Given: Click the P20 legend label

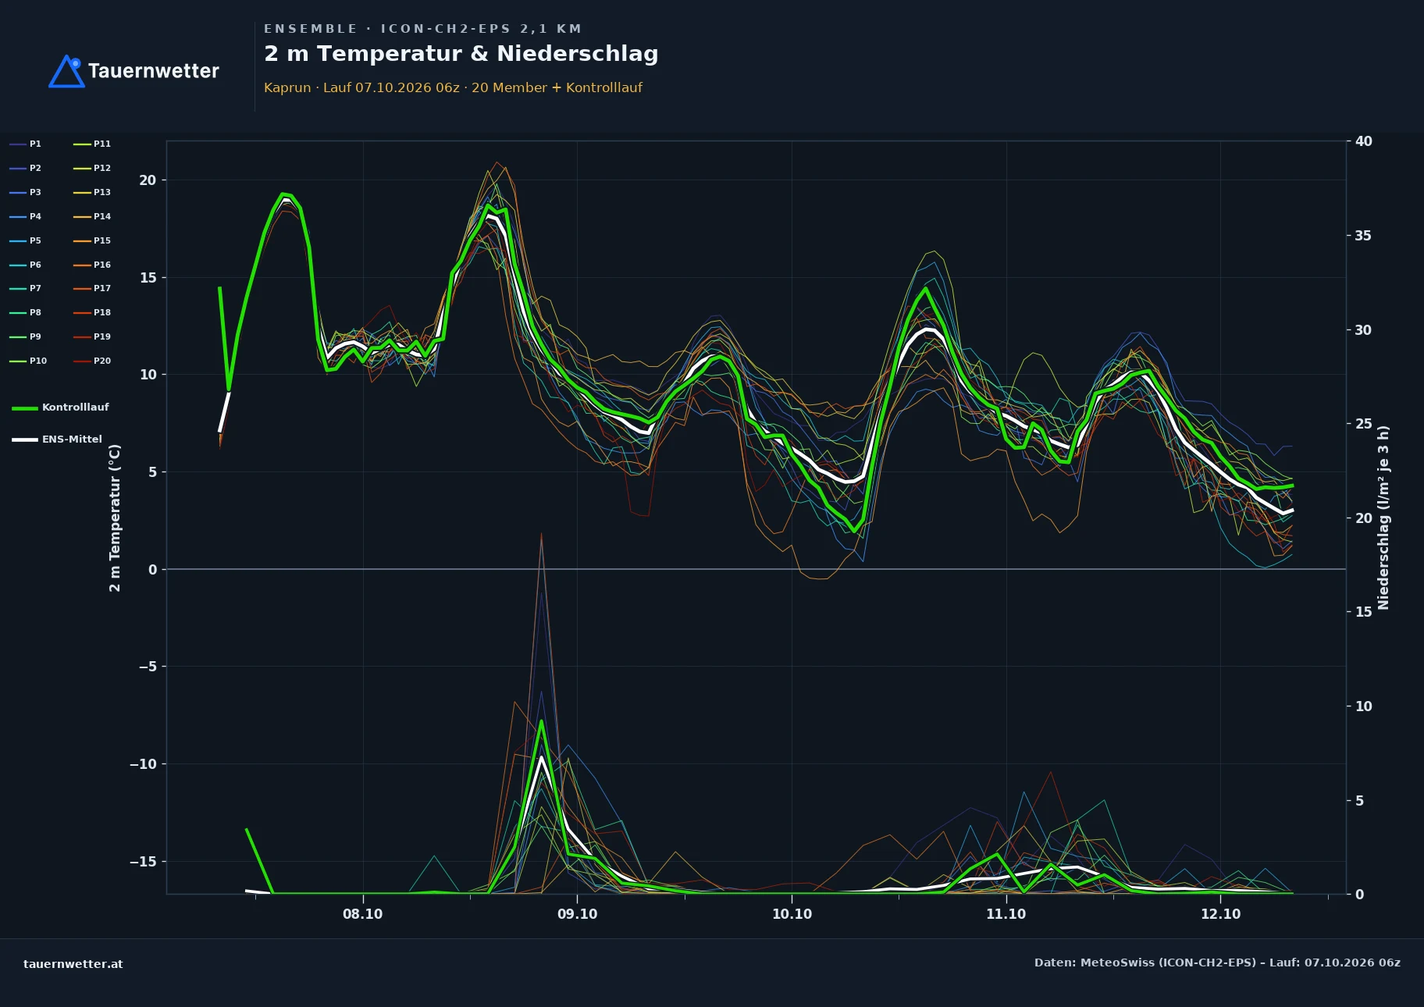Looking at the screenshot, I should click(x=102, y=361).
